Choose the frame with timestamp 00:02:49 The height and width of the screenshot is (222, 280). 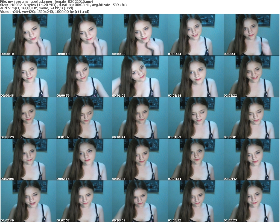click(x=28, y=201)
